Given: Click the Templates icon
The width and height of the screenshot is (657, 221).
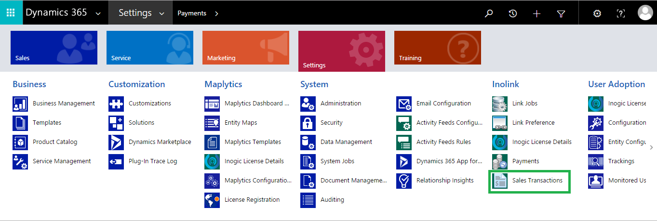Looking at the screenshot, I should [20, 123].
